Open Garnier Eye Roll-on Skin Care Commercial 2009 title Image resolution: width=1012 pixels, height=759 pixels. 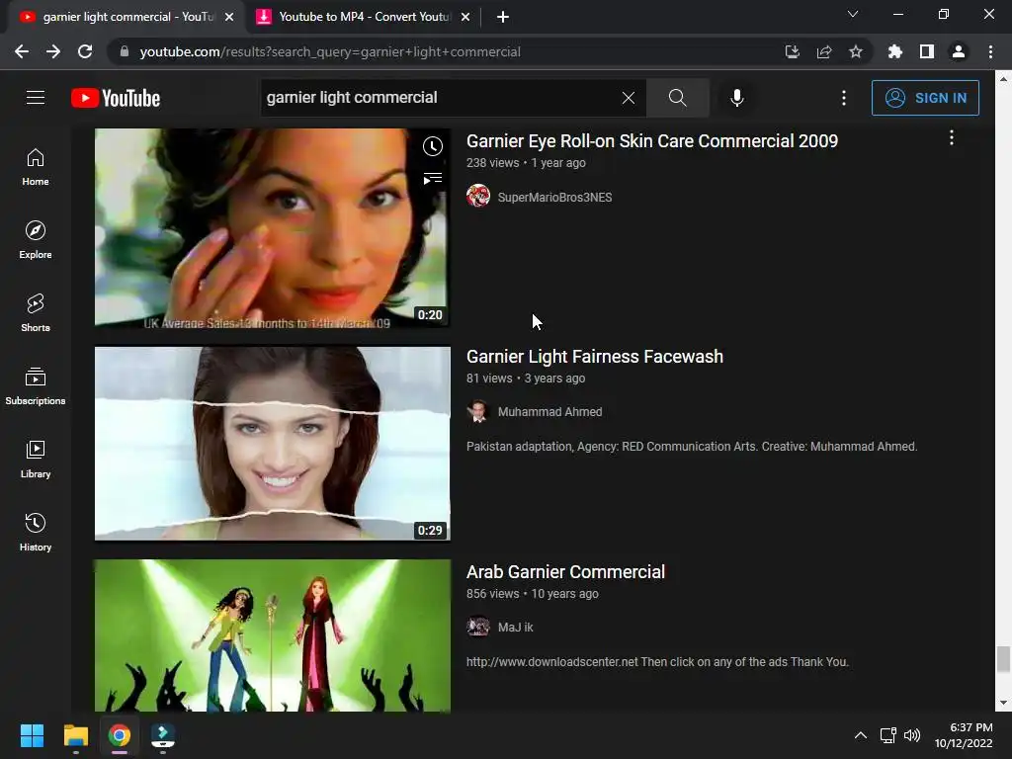[652, 141]
